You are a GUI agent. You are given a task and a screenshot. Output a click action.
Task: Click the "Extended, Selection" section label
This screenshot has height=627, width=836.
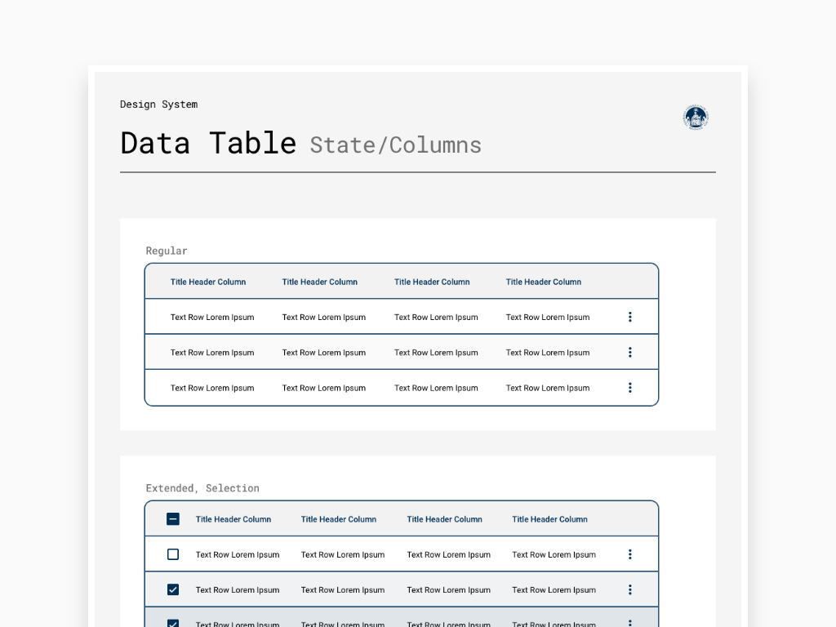(x=202, y=488)
